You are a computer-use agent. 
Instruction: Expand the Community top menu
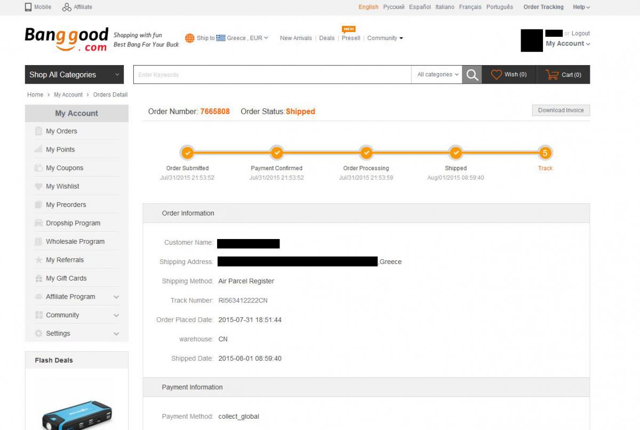pos(385,38)
